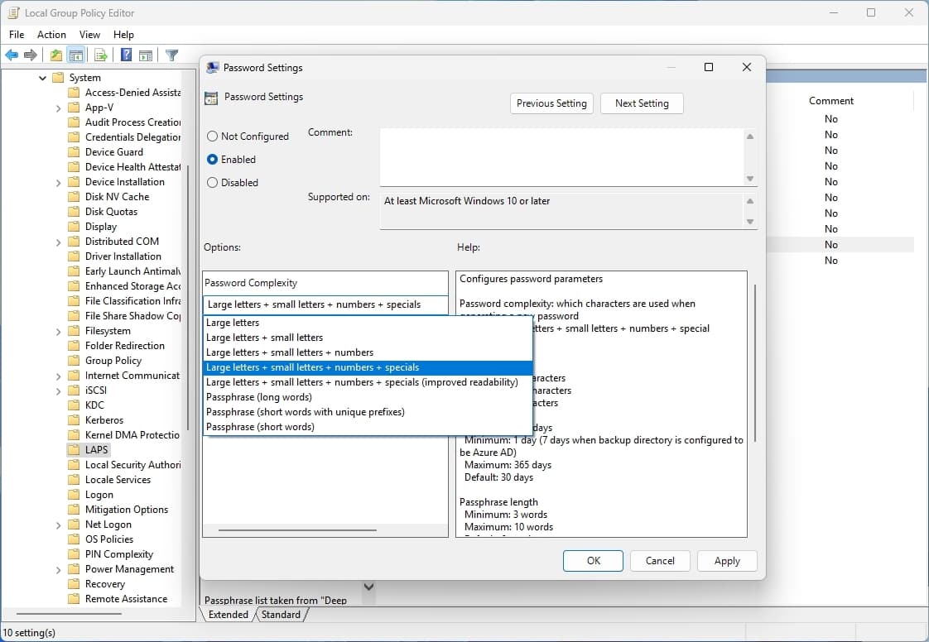Click the Filter funnel icon
Image resolution: width=929 pixels, height=642 pixels.
(171, 55)
